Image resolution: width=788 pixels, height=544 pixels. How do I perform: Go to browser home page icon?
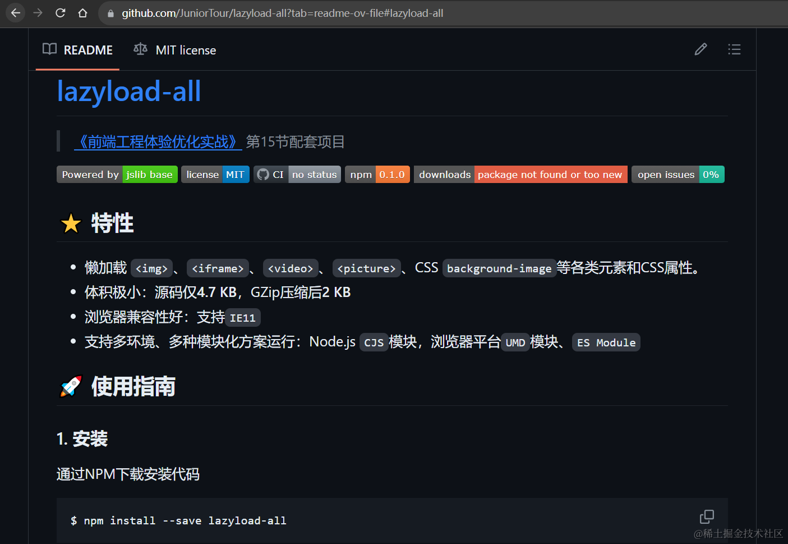tap(82, 13)
